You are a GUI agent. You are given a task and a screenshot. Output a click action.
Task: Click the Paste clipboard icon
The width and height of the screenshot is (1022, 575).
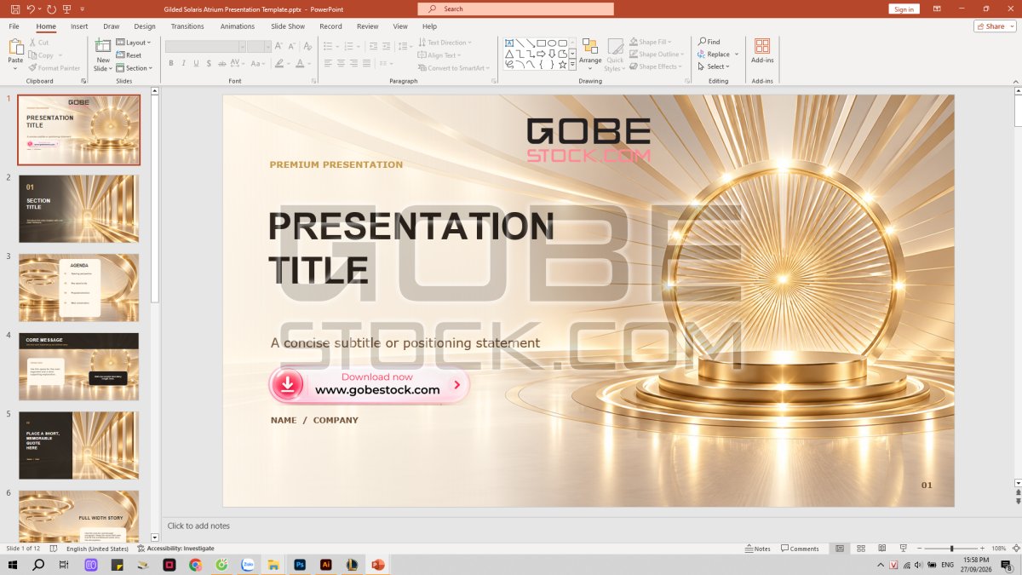[15, 47]
